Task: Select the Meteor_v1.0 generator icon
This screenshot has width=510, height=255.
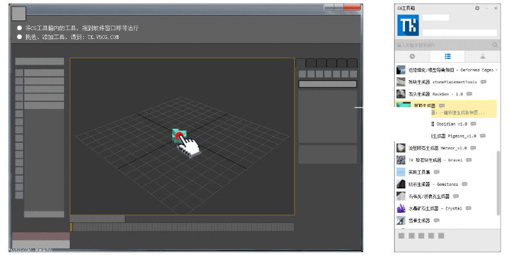Action: pos(400,147)
